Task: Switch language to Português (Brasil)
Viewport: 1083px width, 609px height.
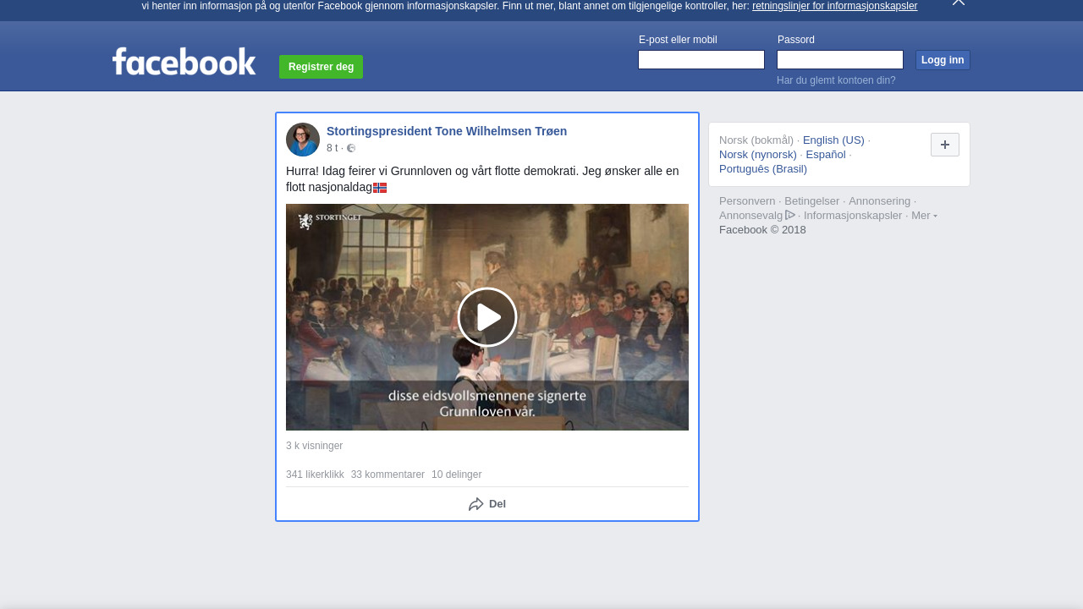Action: (763, 169)
